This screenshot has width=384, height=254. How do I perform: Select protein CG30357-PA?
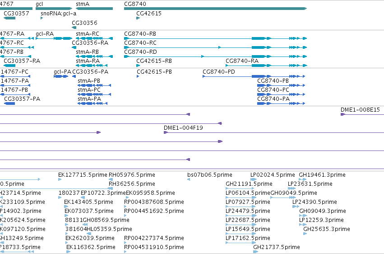click(x=9, y=103)
